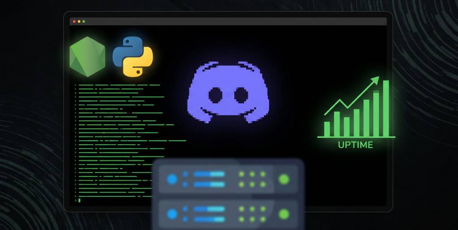Click the top server unit's large green status light
The height and width of the screenshot is (230, 458).
284,179
